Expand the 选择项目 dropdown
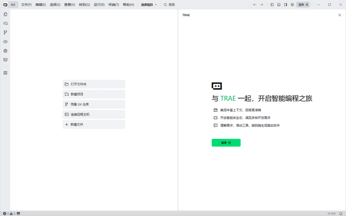The width and height of the screenshot is (346, 216). click(149, 5)
